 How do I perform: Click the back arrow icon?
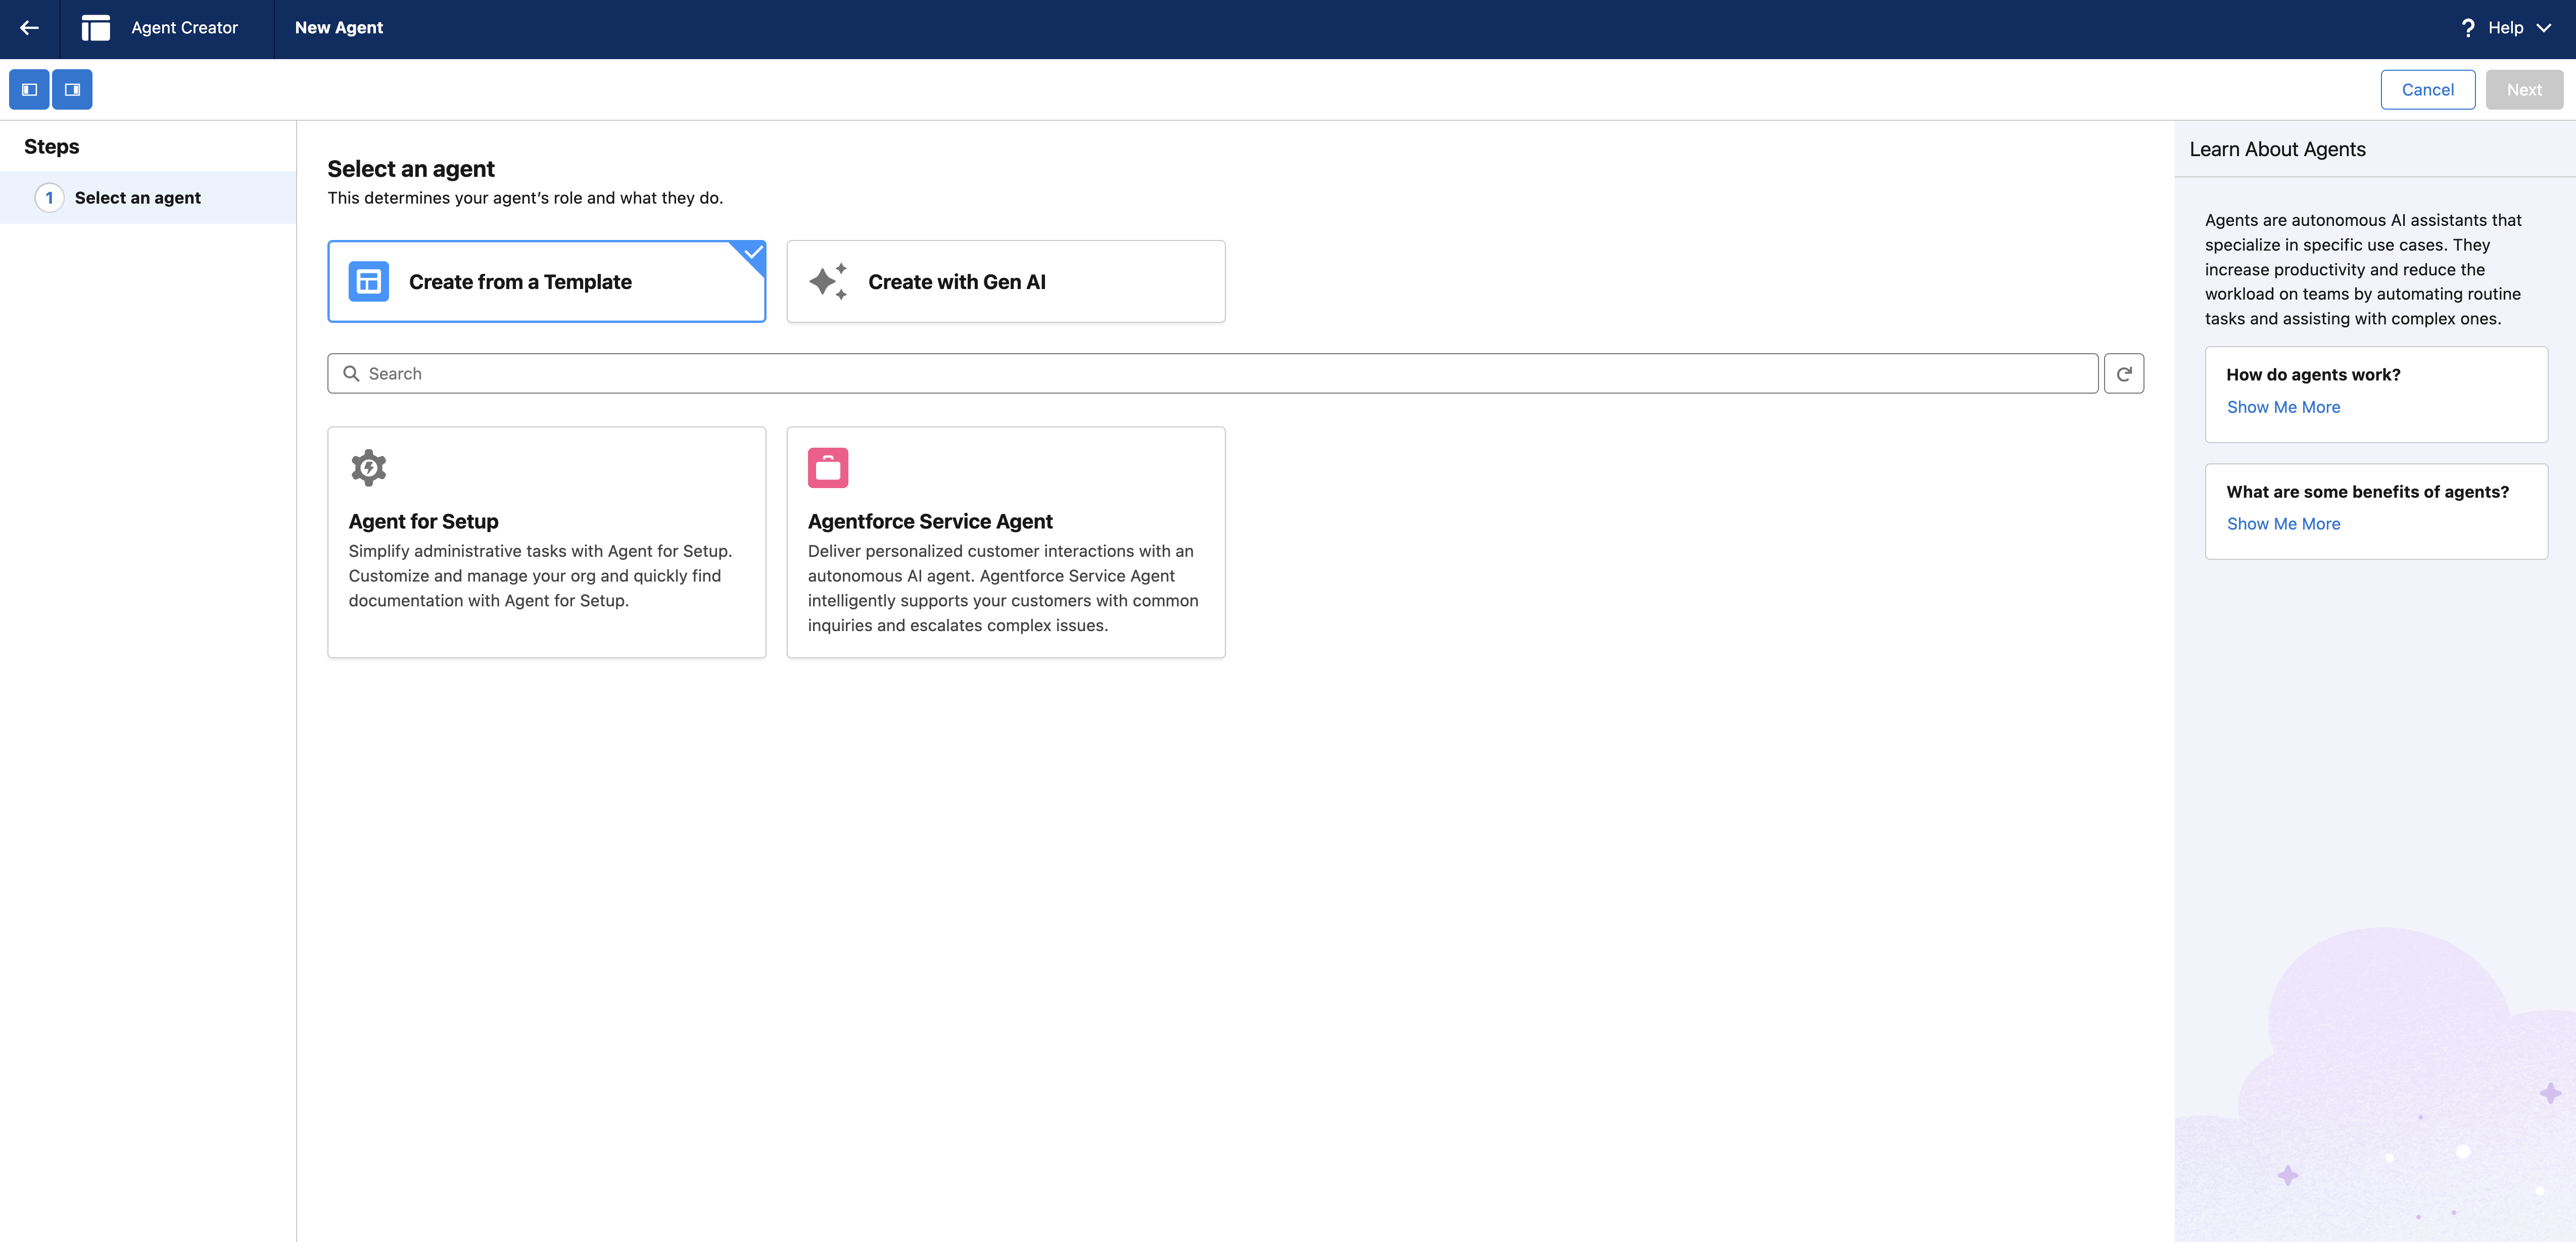(x=29, y=28)
